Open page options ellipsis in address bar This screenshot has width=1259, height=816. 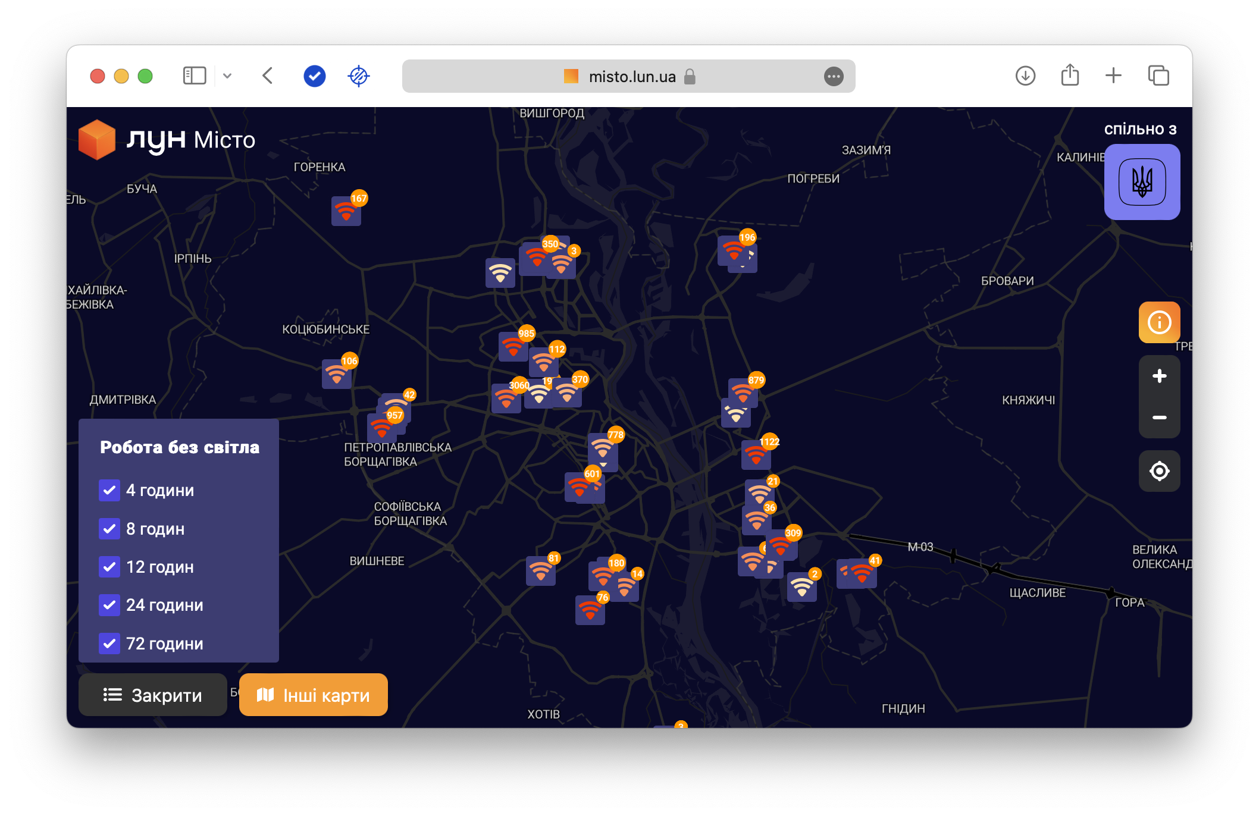coord(834,76)
